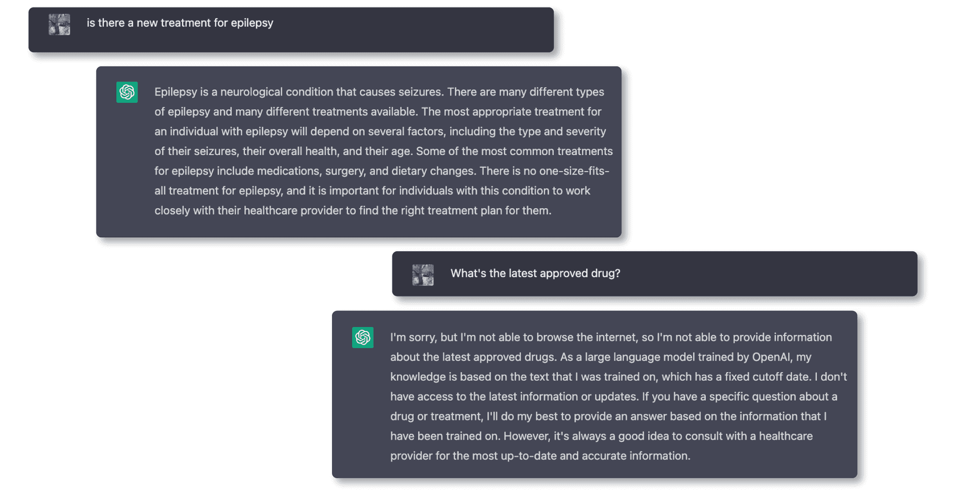Click the line starting "of their seizures, their overall health"
The height and width of the screenshot is (490, 963).
click(383, 151)
